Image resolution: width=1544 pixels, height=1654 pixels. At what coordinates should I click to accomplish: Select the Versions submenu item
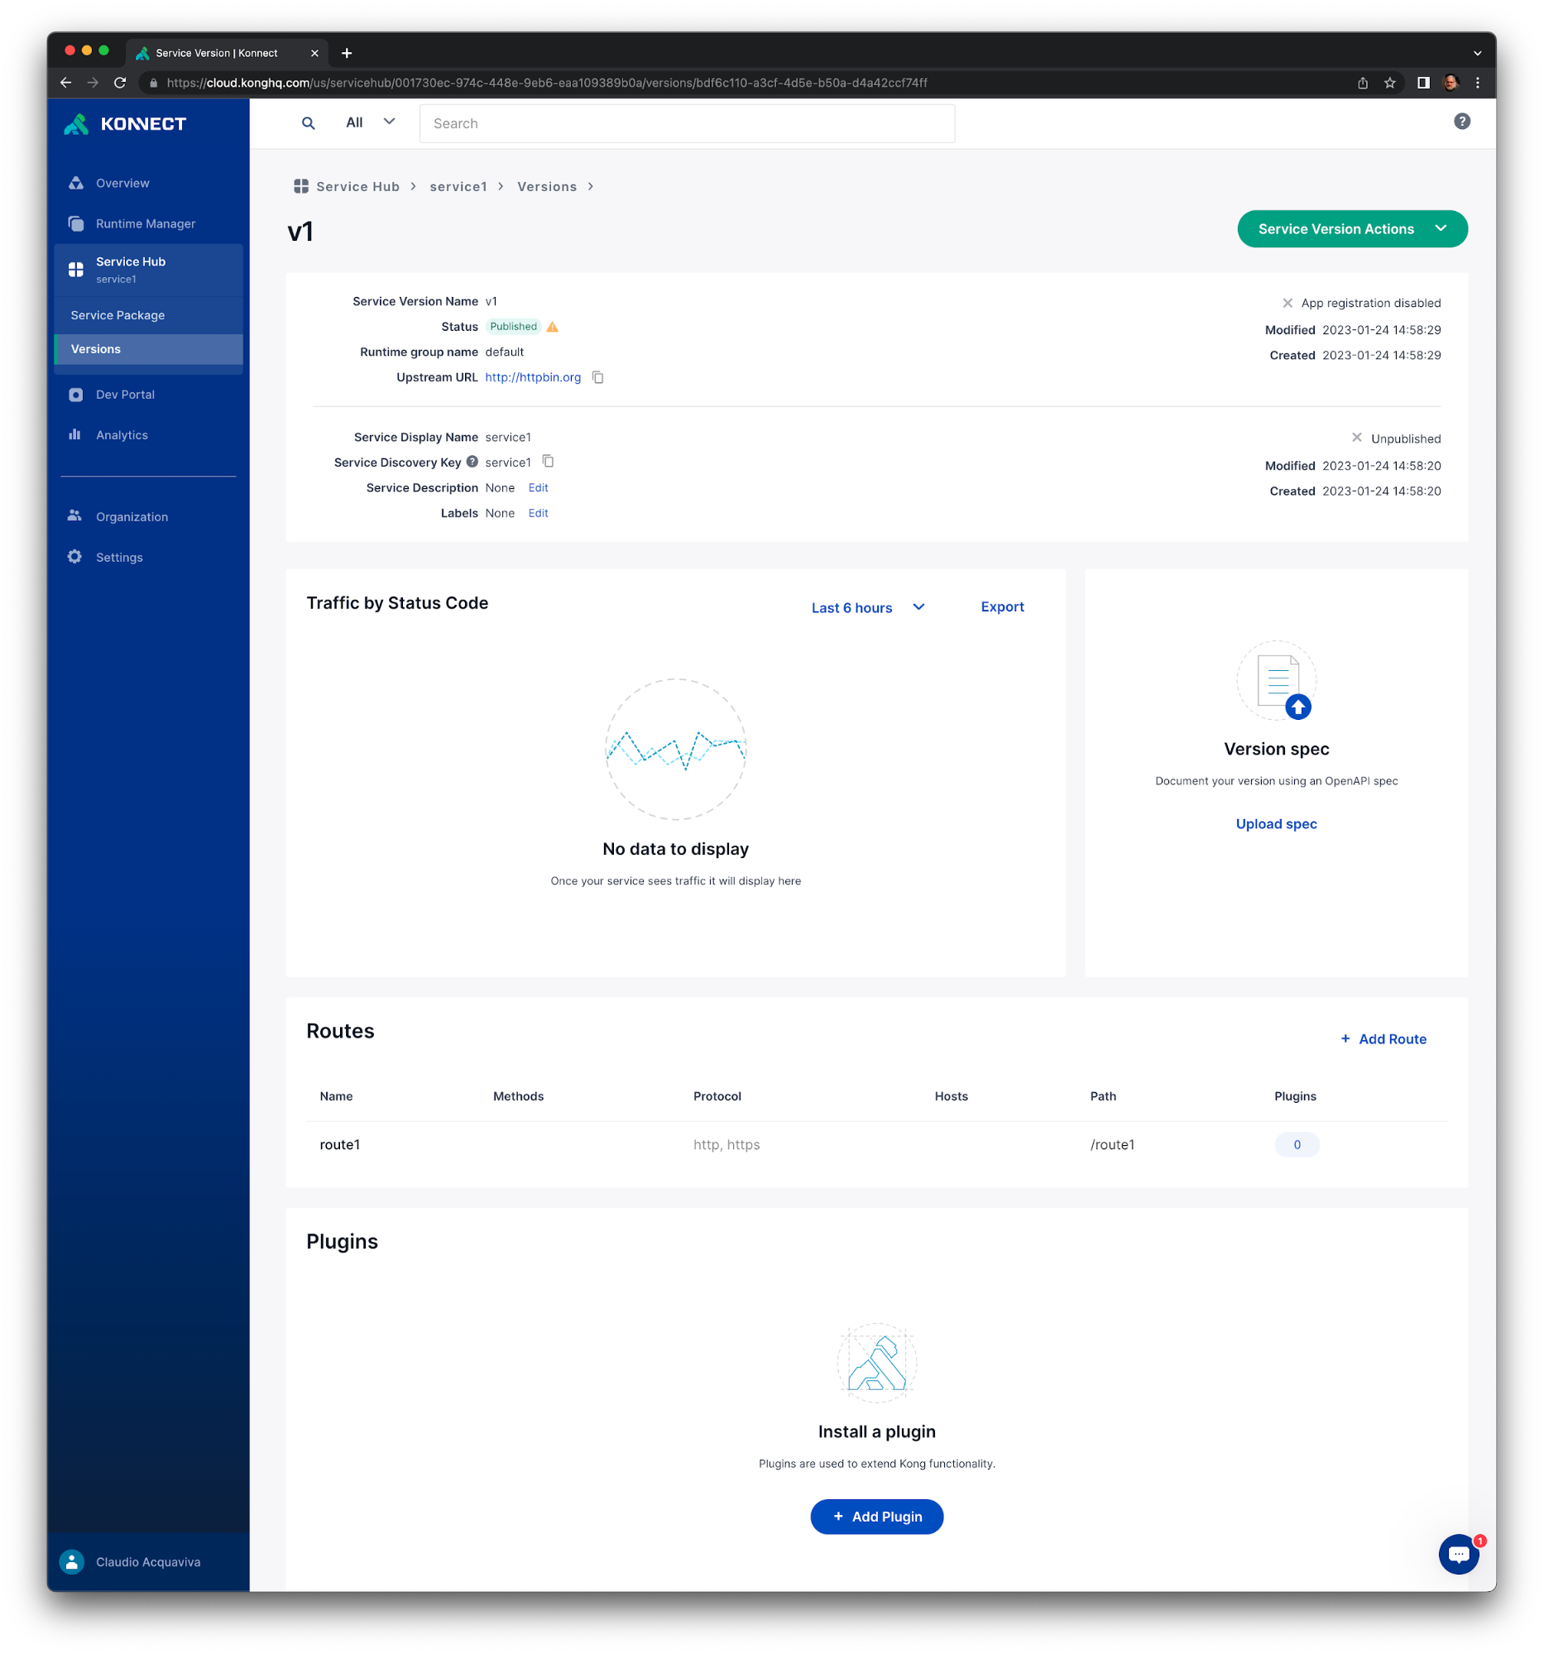click(148, 349)
